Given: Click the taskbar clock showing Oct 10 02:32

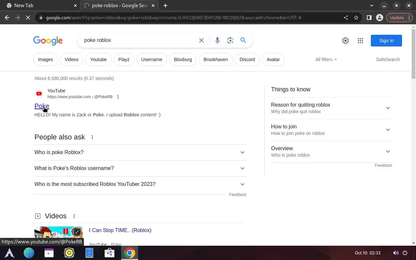Looking at the screenshot, I should coord(368,253).
